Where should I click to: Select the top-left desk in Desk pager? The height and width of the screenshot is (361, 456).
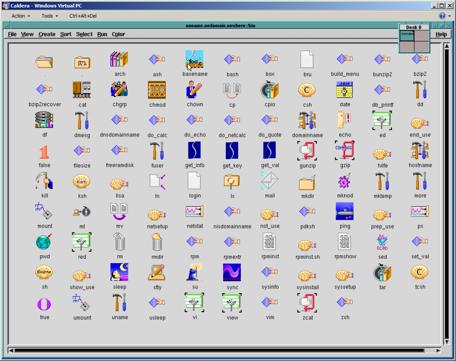point(407,36)
